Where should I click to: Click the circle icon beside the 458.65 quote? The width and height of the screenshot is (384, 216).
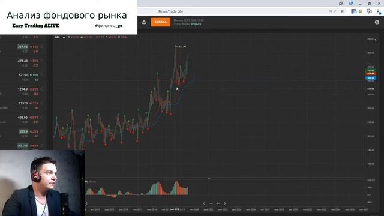[x=42, y=118]
